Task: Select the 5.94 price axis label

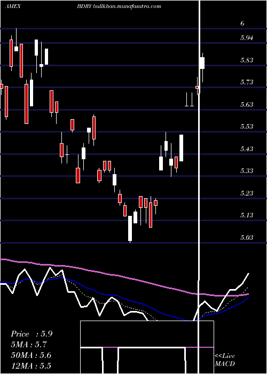Action: click(x=247, y=38)
